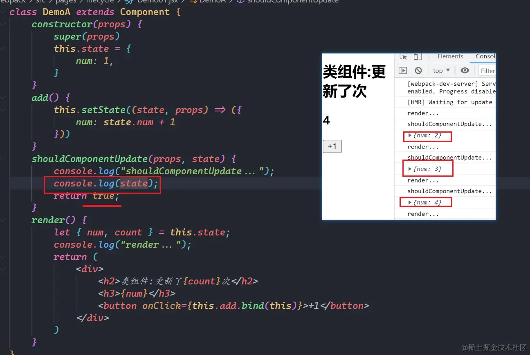Click the '[webpack-dev-server]' console message
Viewport: 530px width, 355px height.
point(451,87)
